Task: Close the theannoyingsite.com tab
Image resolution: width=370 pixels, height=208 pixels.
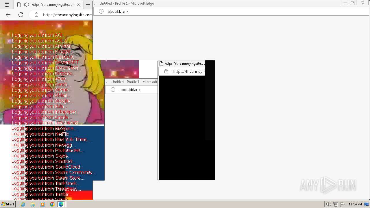Action: point(78,5)
